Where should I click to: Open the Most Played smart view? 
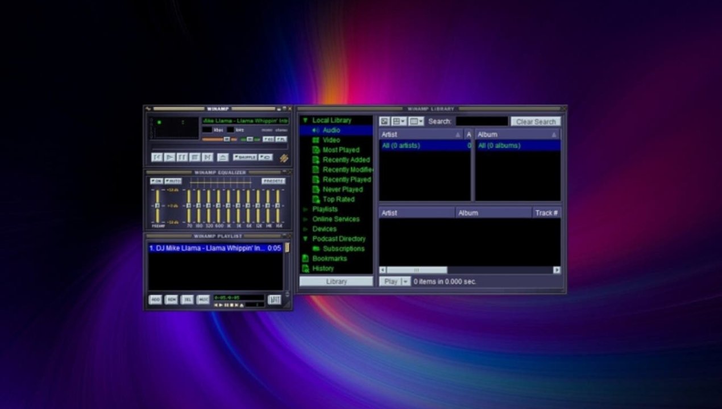click(x=341, y=150)
